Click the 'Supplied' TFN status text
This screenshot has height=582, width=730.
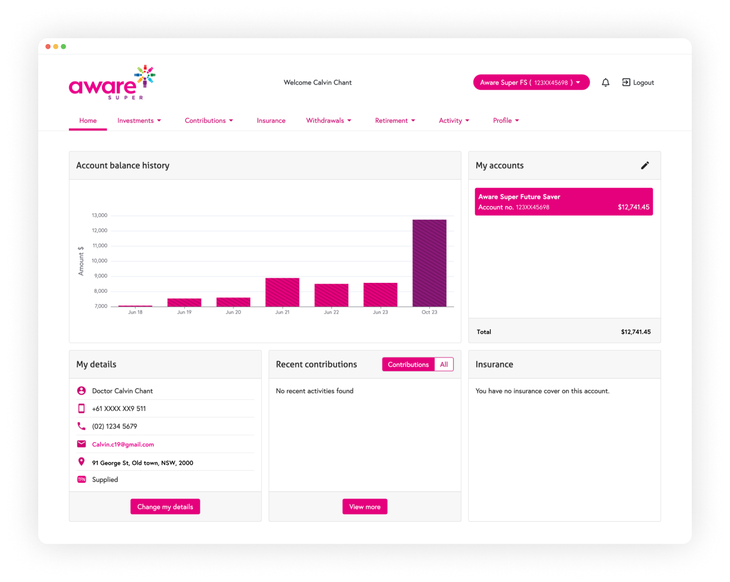click(x=105, y=480)
